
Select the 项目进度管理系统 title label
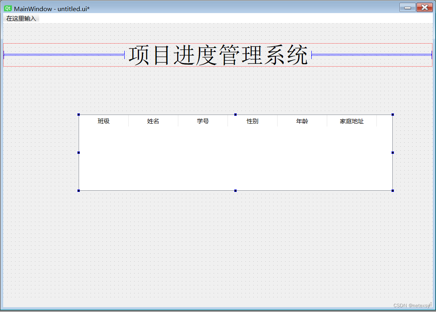click(218, 56)
